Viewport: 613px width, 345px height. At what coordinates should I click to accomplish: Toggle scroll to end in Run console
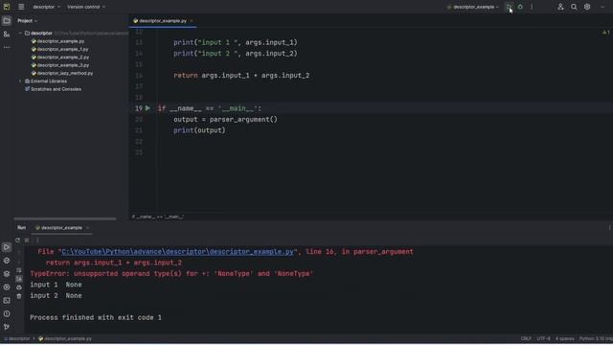pyautogui.click(x=19, y=279)
